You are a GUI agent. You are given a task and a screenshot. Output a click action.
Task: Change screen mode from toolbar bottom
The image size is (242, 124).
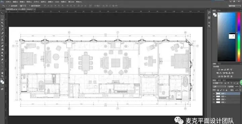(2, 89)
